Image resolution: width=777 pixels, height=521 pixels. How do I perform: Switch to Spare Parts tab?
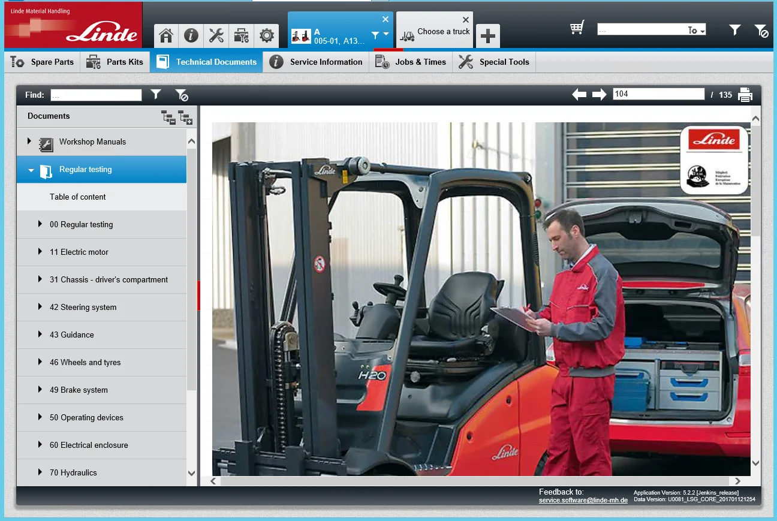(43, 62)
